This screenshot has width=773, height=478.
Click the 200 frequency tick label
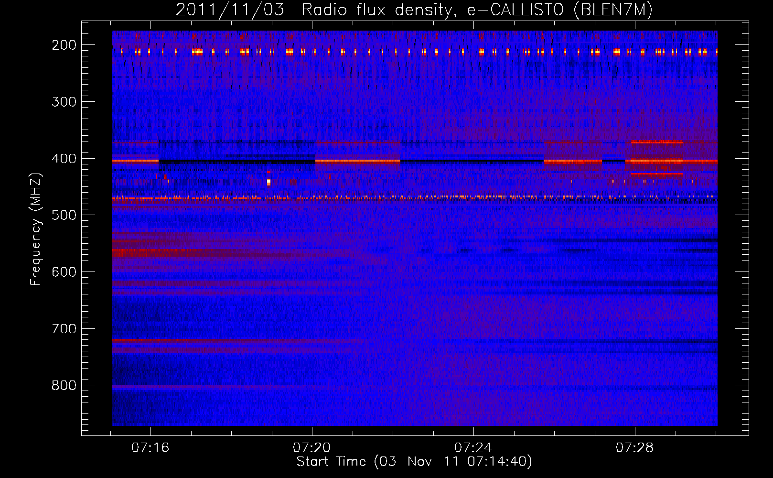click(64, 45)
